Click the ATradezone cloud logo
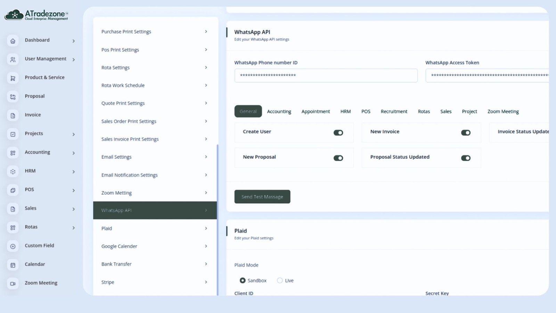The image size is (556, 313). tap(14, 15)
